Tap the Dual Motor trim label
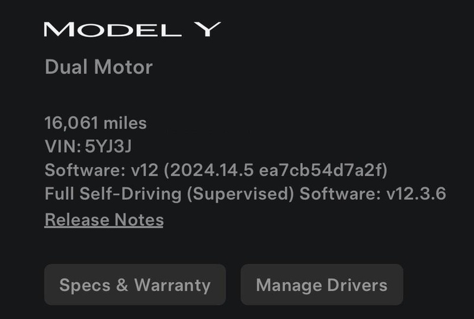 point(98,67)
